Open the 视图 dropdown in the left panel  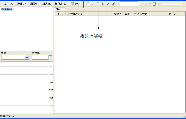click(15, 58)
